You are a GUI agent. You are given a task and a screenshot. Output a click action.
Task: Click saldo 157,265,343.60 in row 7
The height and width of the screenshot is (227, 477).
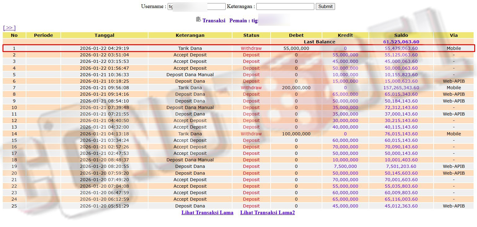pos(401,88)
